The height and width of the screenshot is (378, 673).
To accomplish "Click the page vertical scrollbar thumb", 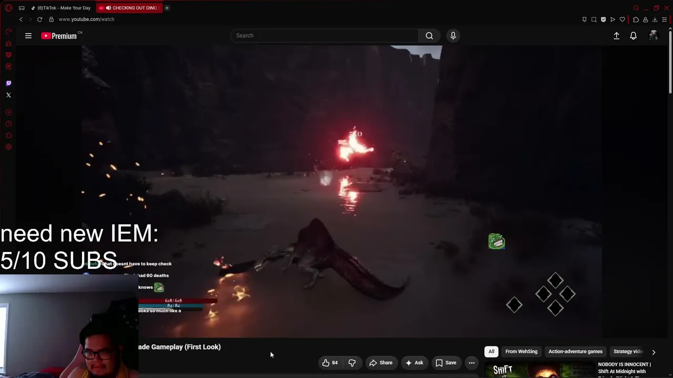I will (670, 63).
